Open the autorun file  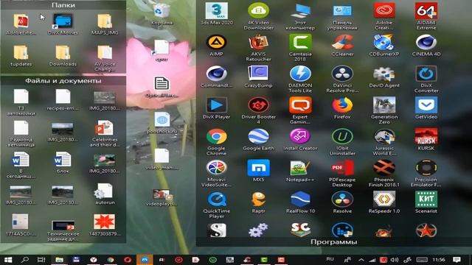[104, 191]
